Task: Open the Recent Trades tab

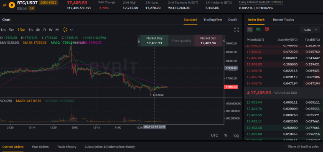Action: pos(283,20)
